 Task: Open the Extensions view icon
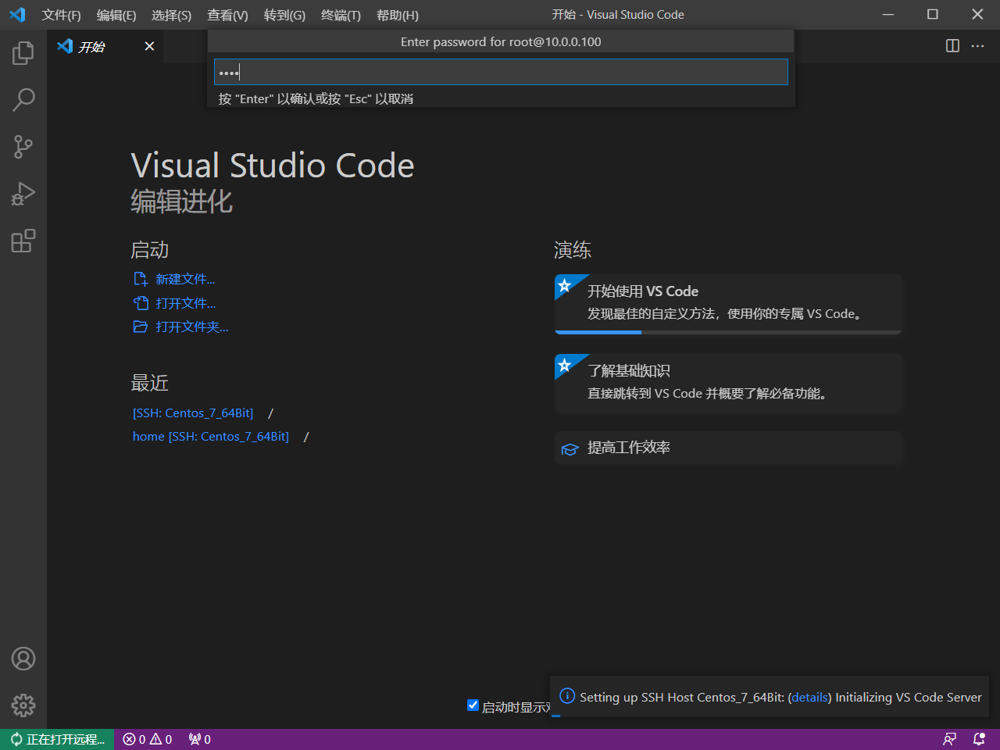tap(23, 241)
